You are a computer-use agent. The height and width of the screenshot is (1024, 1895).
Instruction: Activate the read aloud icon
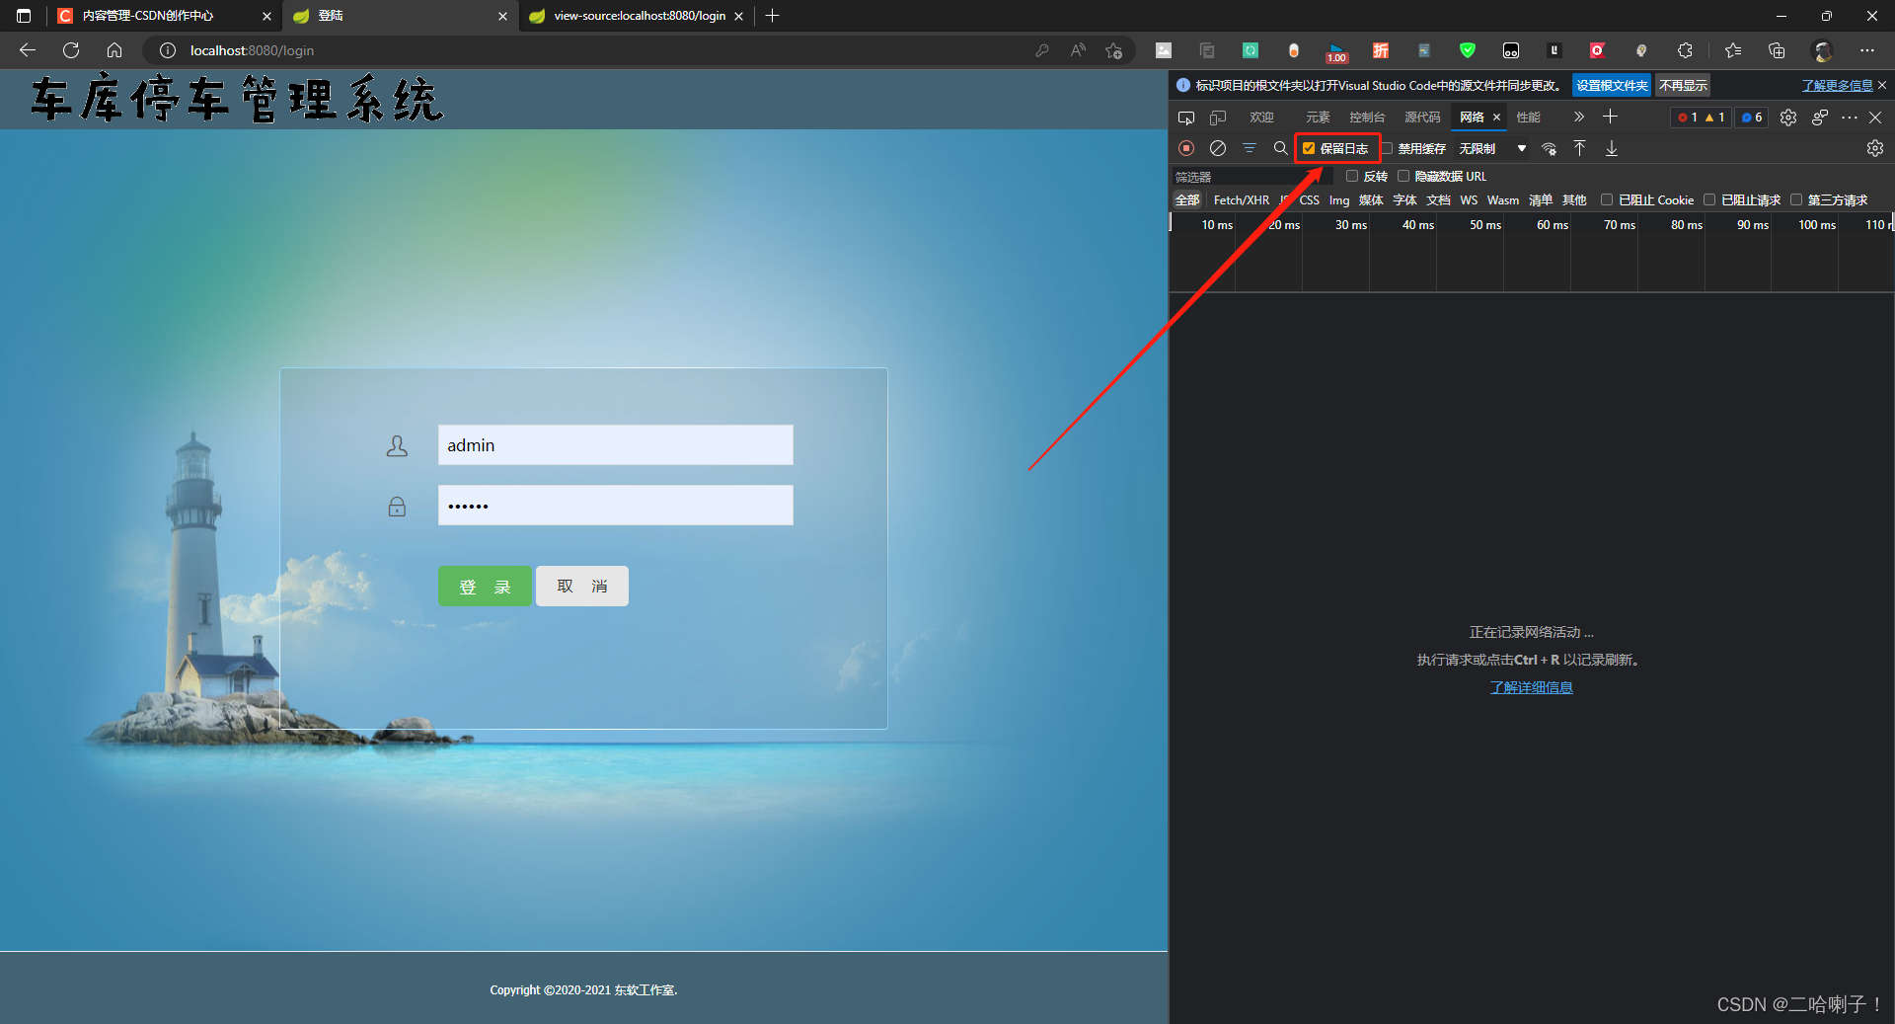click(1078, 50)
